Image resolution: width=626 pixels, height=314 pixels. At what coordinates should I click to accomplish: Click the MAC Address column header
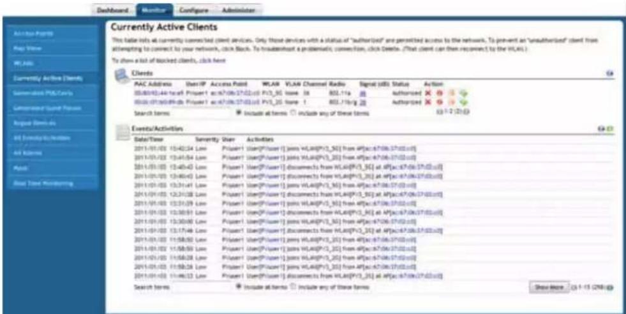click(x=153, y=84)
